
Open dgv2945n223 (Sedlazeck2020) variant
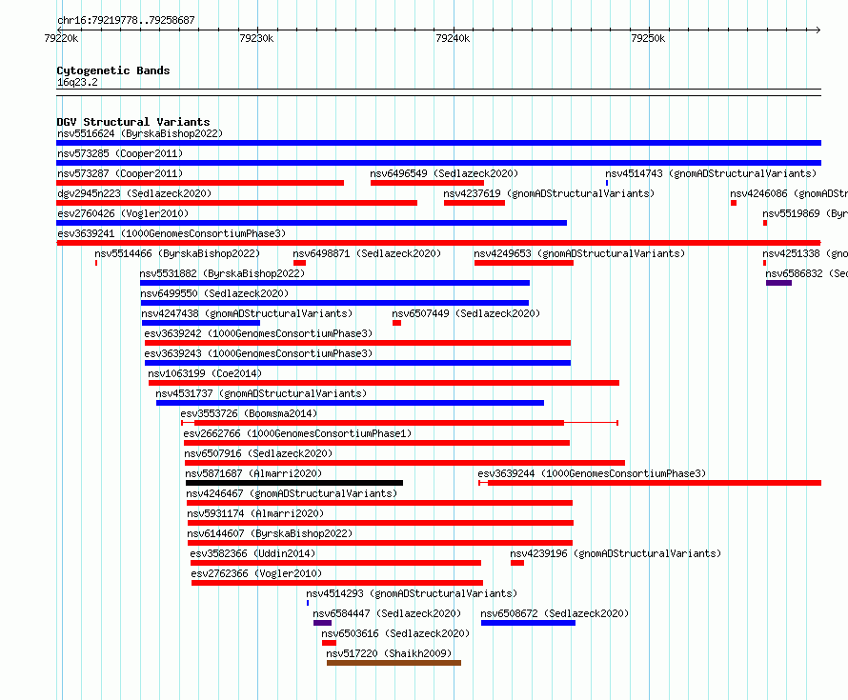click(x=134, y=193)
